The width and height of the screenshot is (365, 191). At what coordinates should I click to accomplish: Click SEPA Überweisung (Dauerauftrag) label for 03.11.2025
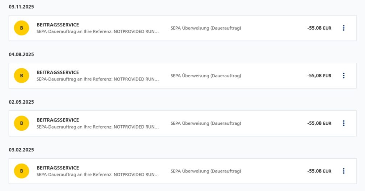206,28
